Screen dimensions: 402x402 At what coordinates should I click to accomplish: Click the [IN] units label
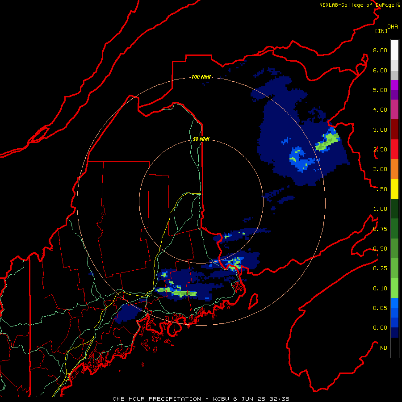click(381, 31)
